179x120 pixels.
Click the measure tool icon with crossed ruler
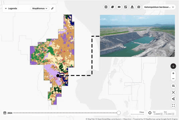pos(113,7)
